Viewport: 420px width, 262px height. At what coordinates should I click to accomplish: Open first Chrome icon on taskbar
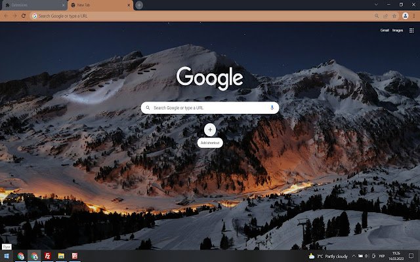(x=20, y=256)
